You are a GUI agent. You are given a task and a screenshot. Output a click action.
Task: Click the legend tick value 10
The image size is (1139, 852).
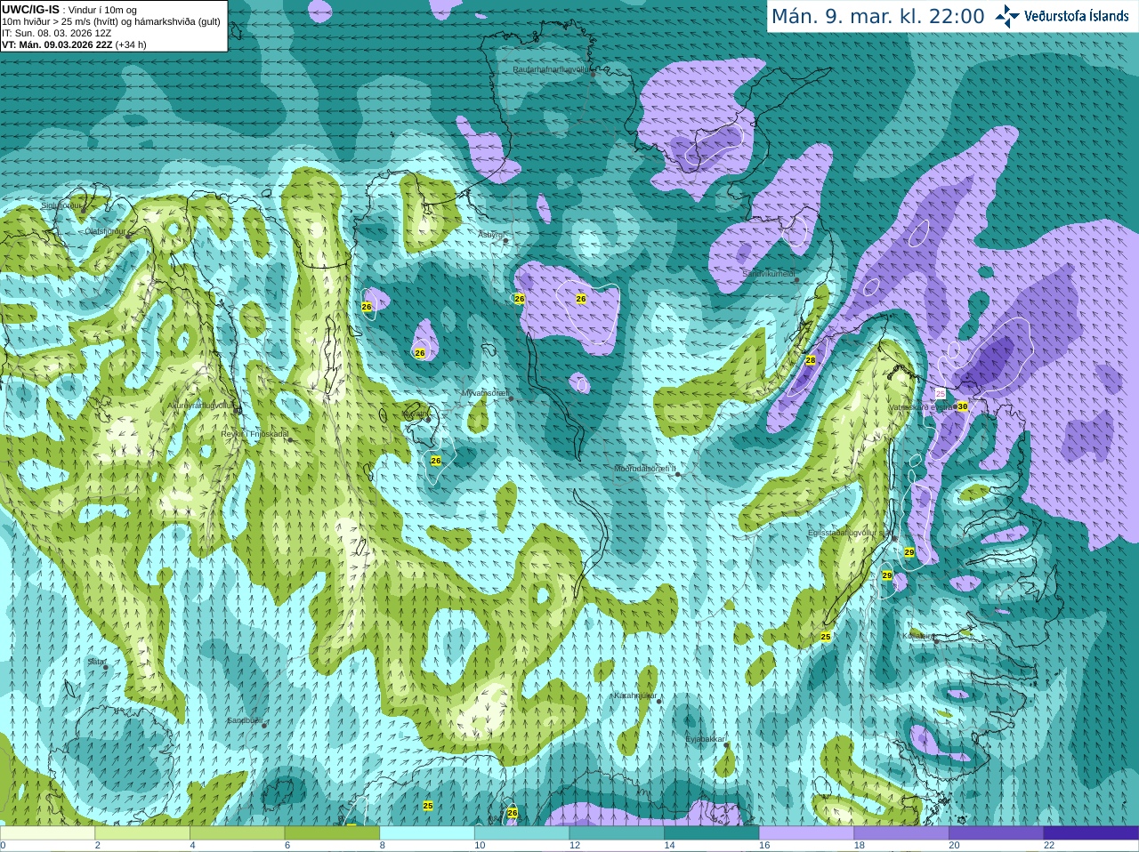480,846
